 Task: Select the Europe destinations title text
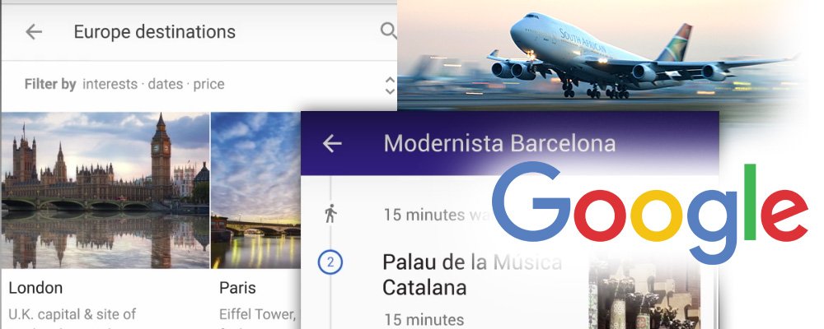pyautogui.click(x=155, y=32)
